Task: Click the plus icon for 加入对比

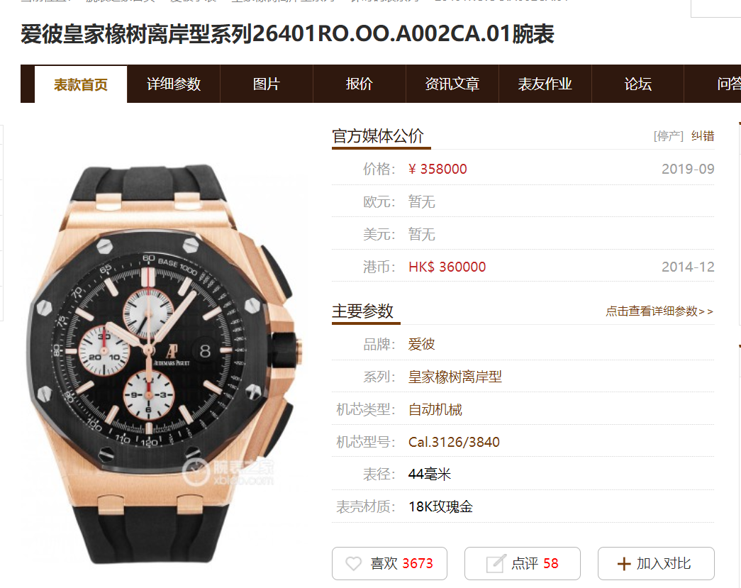Action: [x=624, y=563]
